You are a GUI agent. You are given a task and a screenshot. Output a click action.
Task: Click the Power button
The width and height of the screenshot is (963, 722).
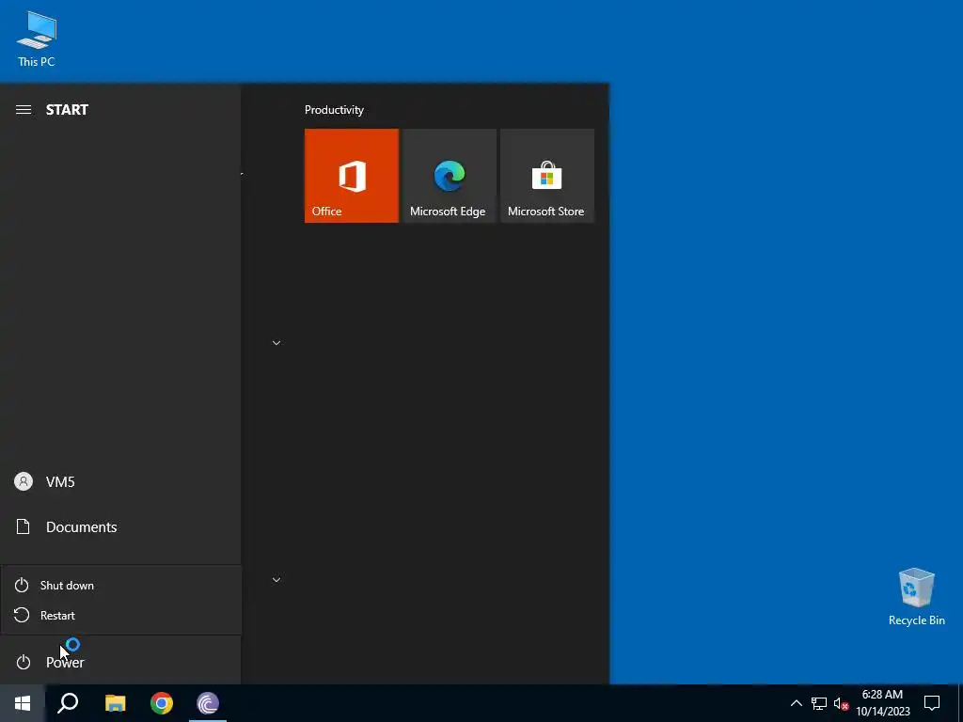click(120, 662)
